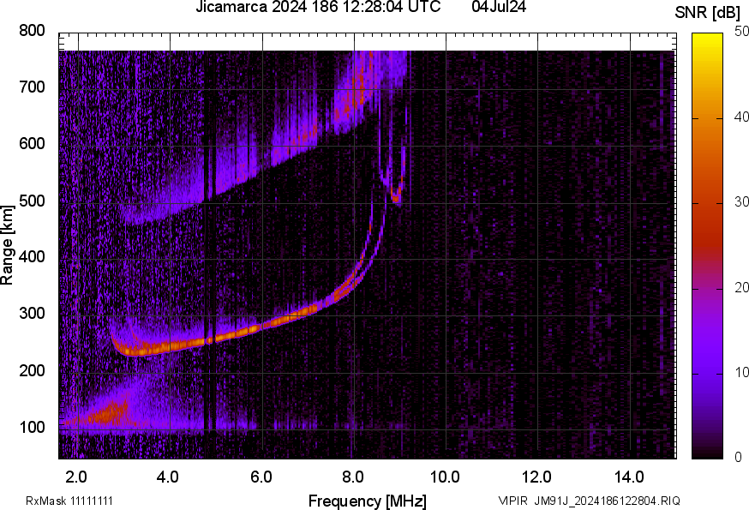Click the date label '04Jul24'
This screenshot has width=749, height=510.
pyautogui.click(x=499, y=7)
